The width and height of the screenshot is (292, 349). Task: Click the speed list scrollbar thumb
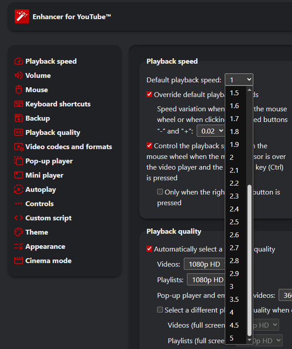(249, 260)
